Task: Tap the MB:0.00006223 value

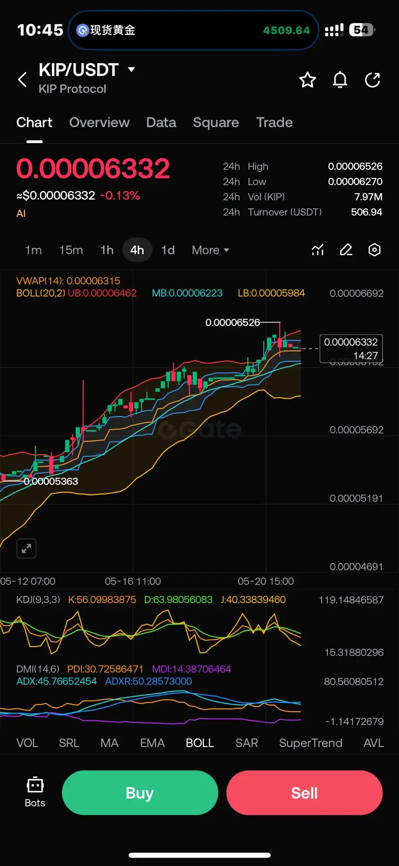Action: coord(187,293)
